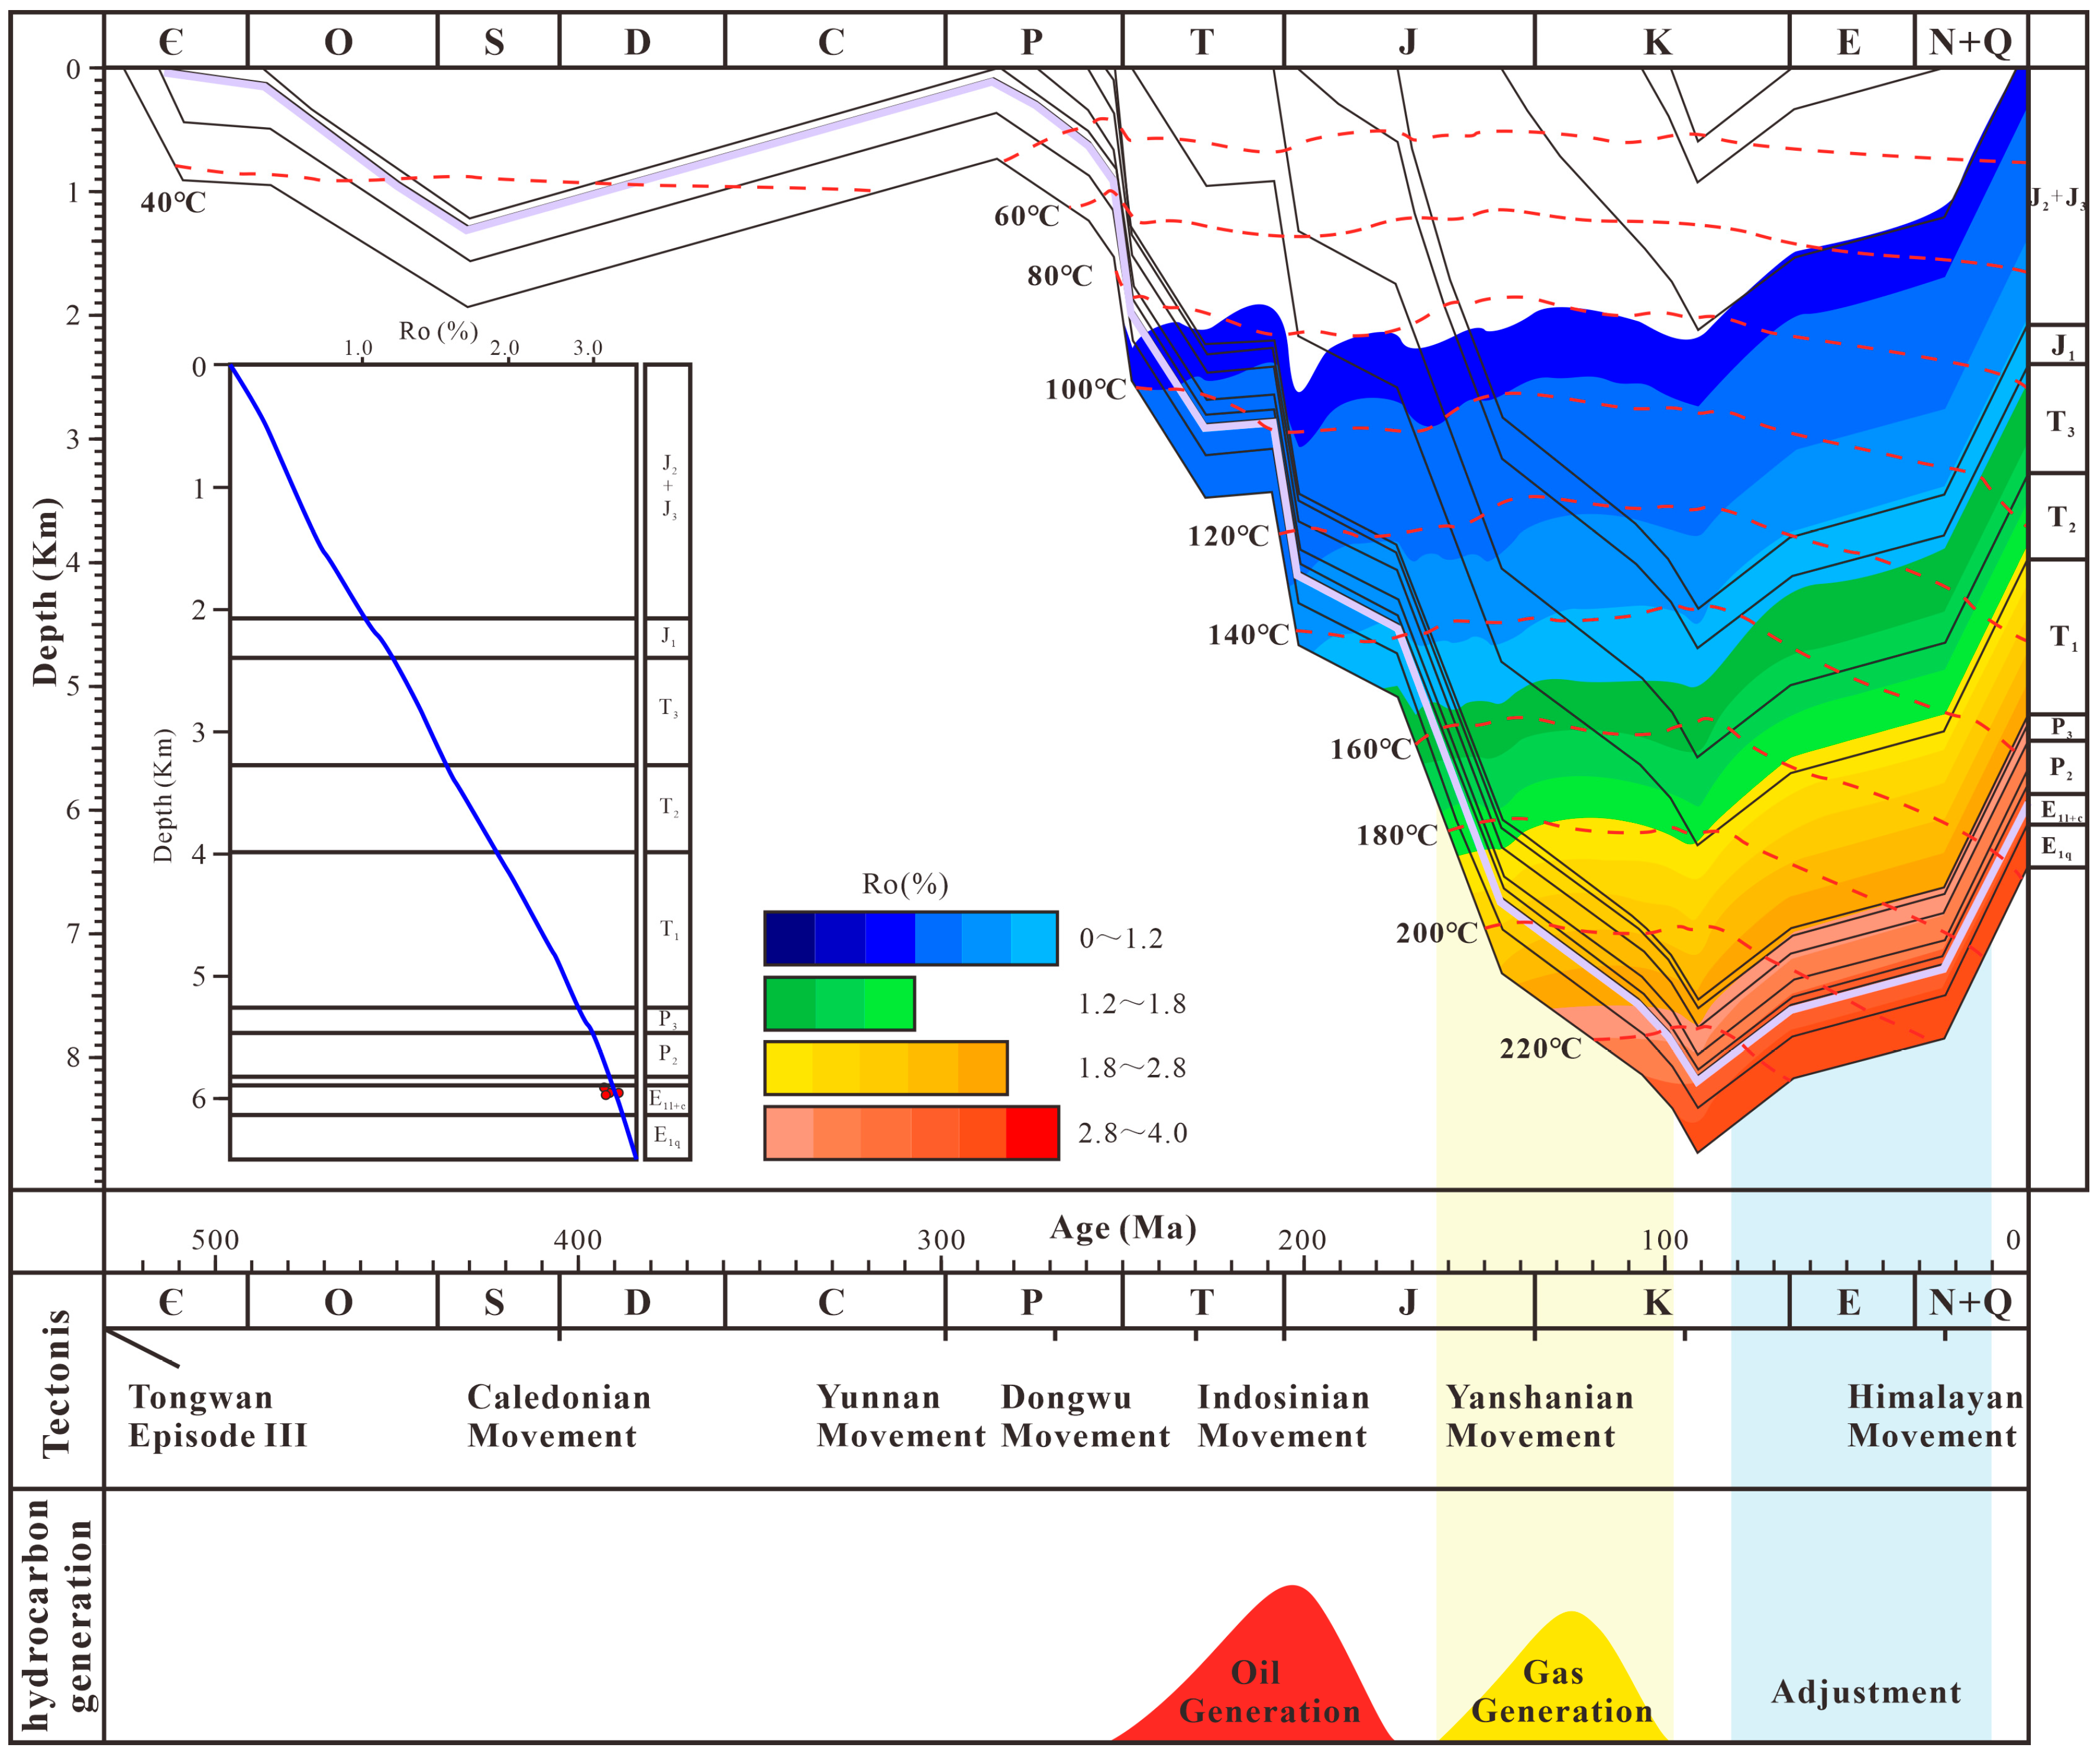2100x1754 pixels.
Task: Click the 100°C isotherm label
Action: pyautogui.click(x=1086, y=390)
